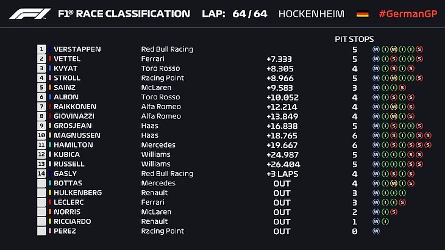Select Perez's wet tyre icon
This screenshot has width=445, height=250.
point(376,231)
